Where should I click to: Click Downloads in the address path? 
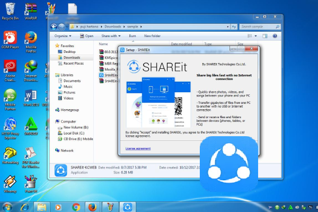click(x=113, y=26)
